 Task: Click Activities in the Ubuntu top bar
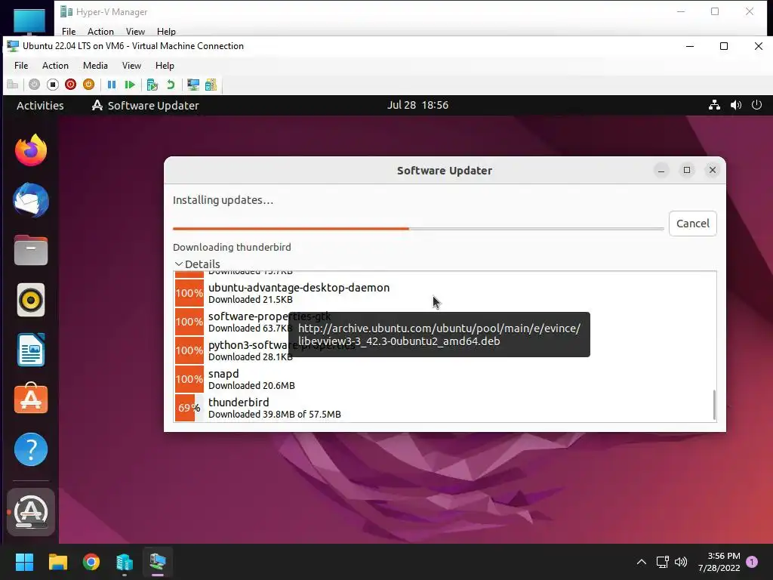40,106
